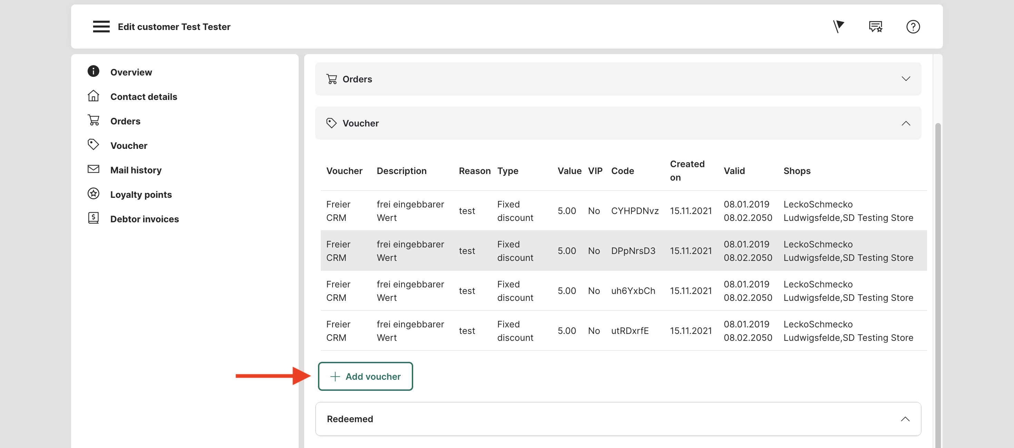The width and height of the screenshot is (1014, 448).
Task: Click the Created on column header
Action: coord(687,171)
